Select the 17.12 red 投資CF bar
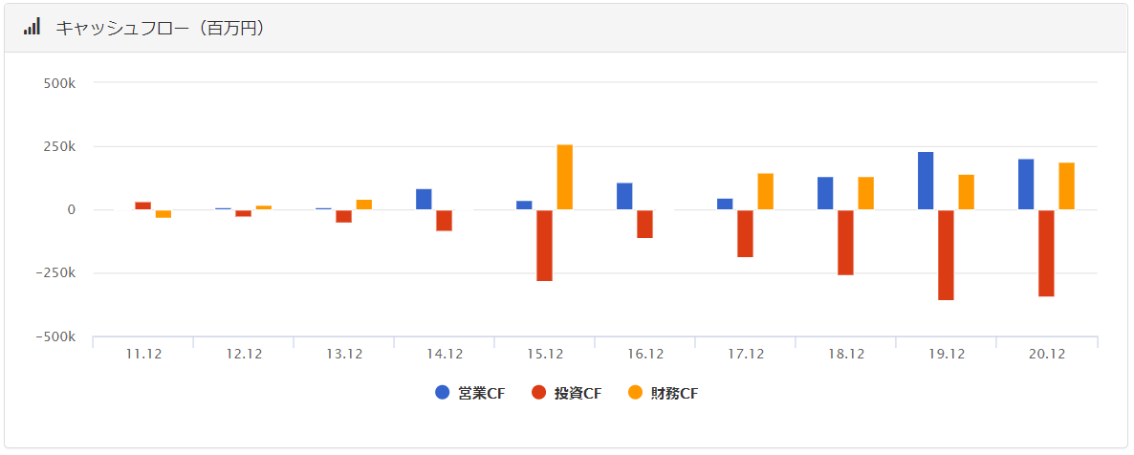The image size is (1134, 455). tap(746, 233)
